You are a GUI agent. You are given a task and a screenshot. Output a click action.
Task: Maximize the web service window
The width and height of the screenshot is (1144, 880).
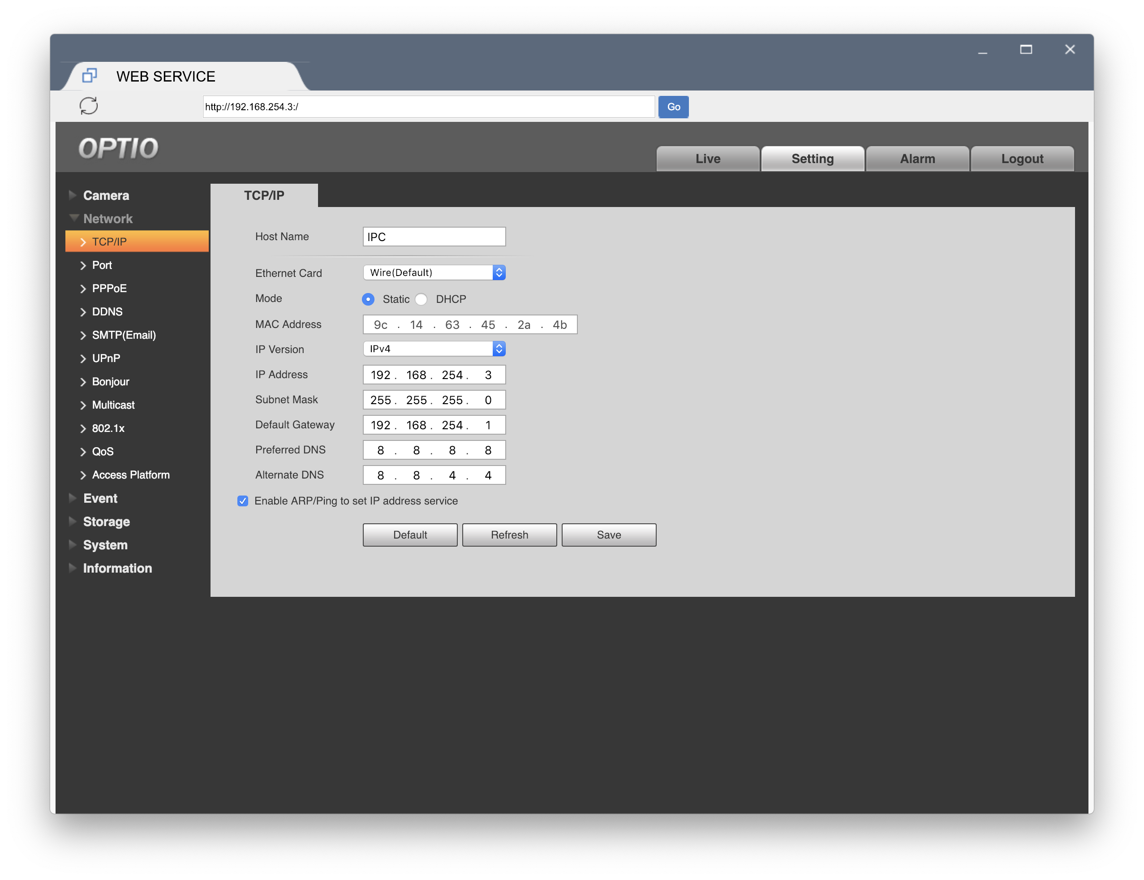(1026, 49)
